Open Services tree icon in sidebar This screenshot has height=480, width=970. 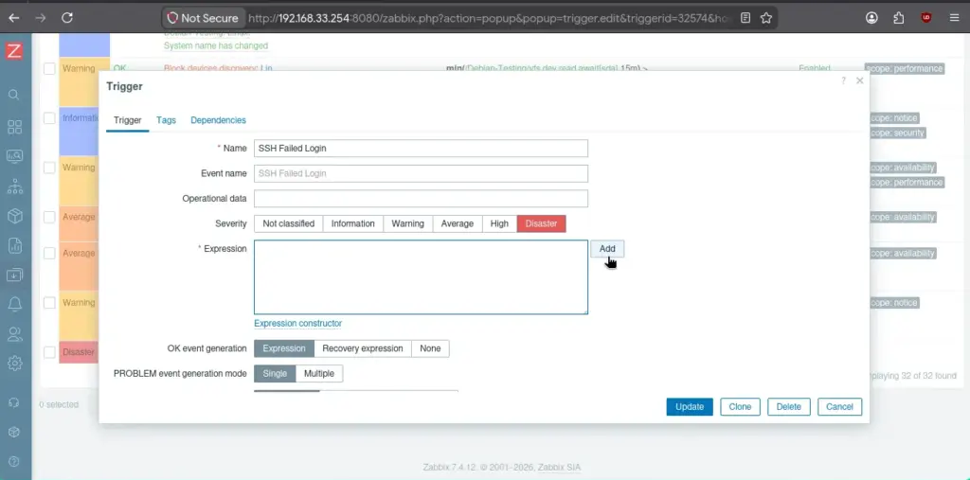click(14, 187)
